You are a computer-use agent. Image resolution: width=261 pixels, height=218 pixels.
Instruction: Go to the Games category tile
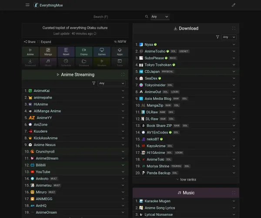tap(102, 52)
